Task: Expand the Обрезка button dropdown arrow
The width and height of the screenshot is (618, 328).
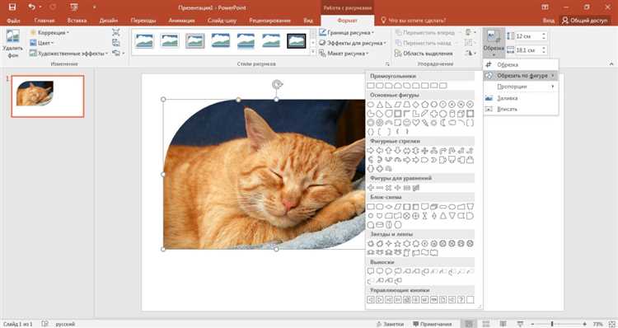Action: [494, 54]
